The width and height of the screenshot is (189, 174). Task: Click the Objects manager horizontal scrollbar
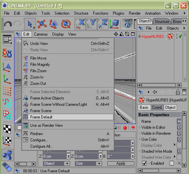[x=159, y=85]
